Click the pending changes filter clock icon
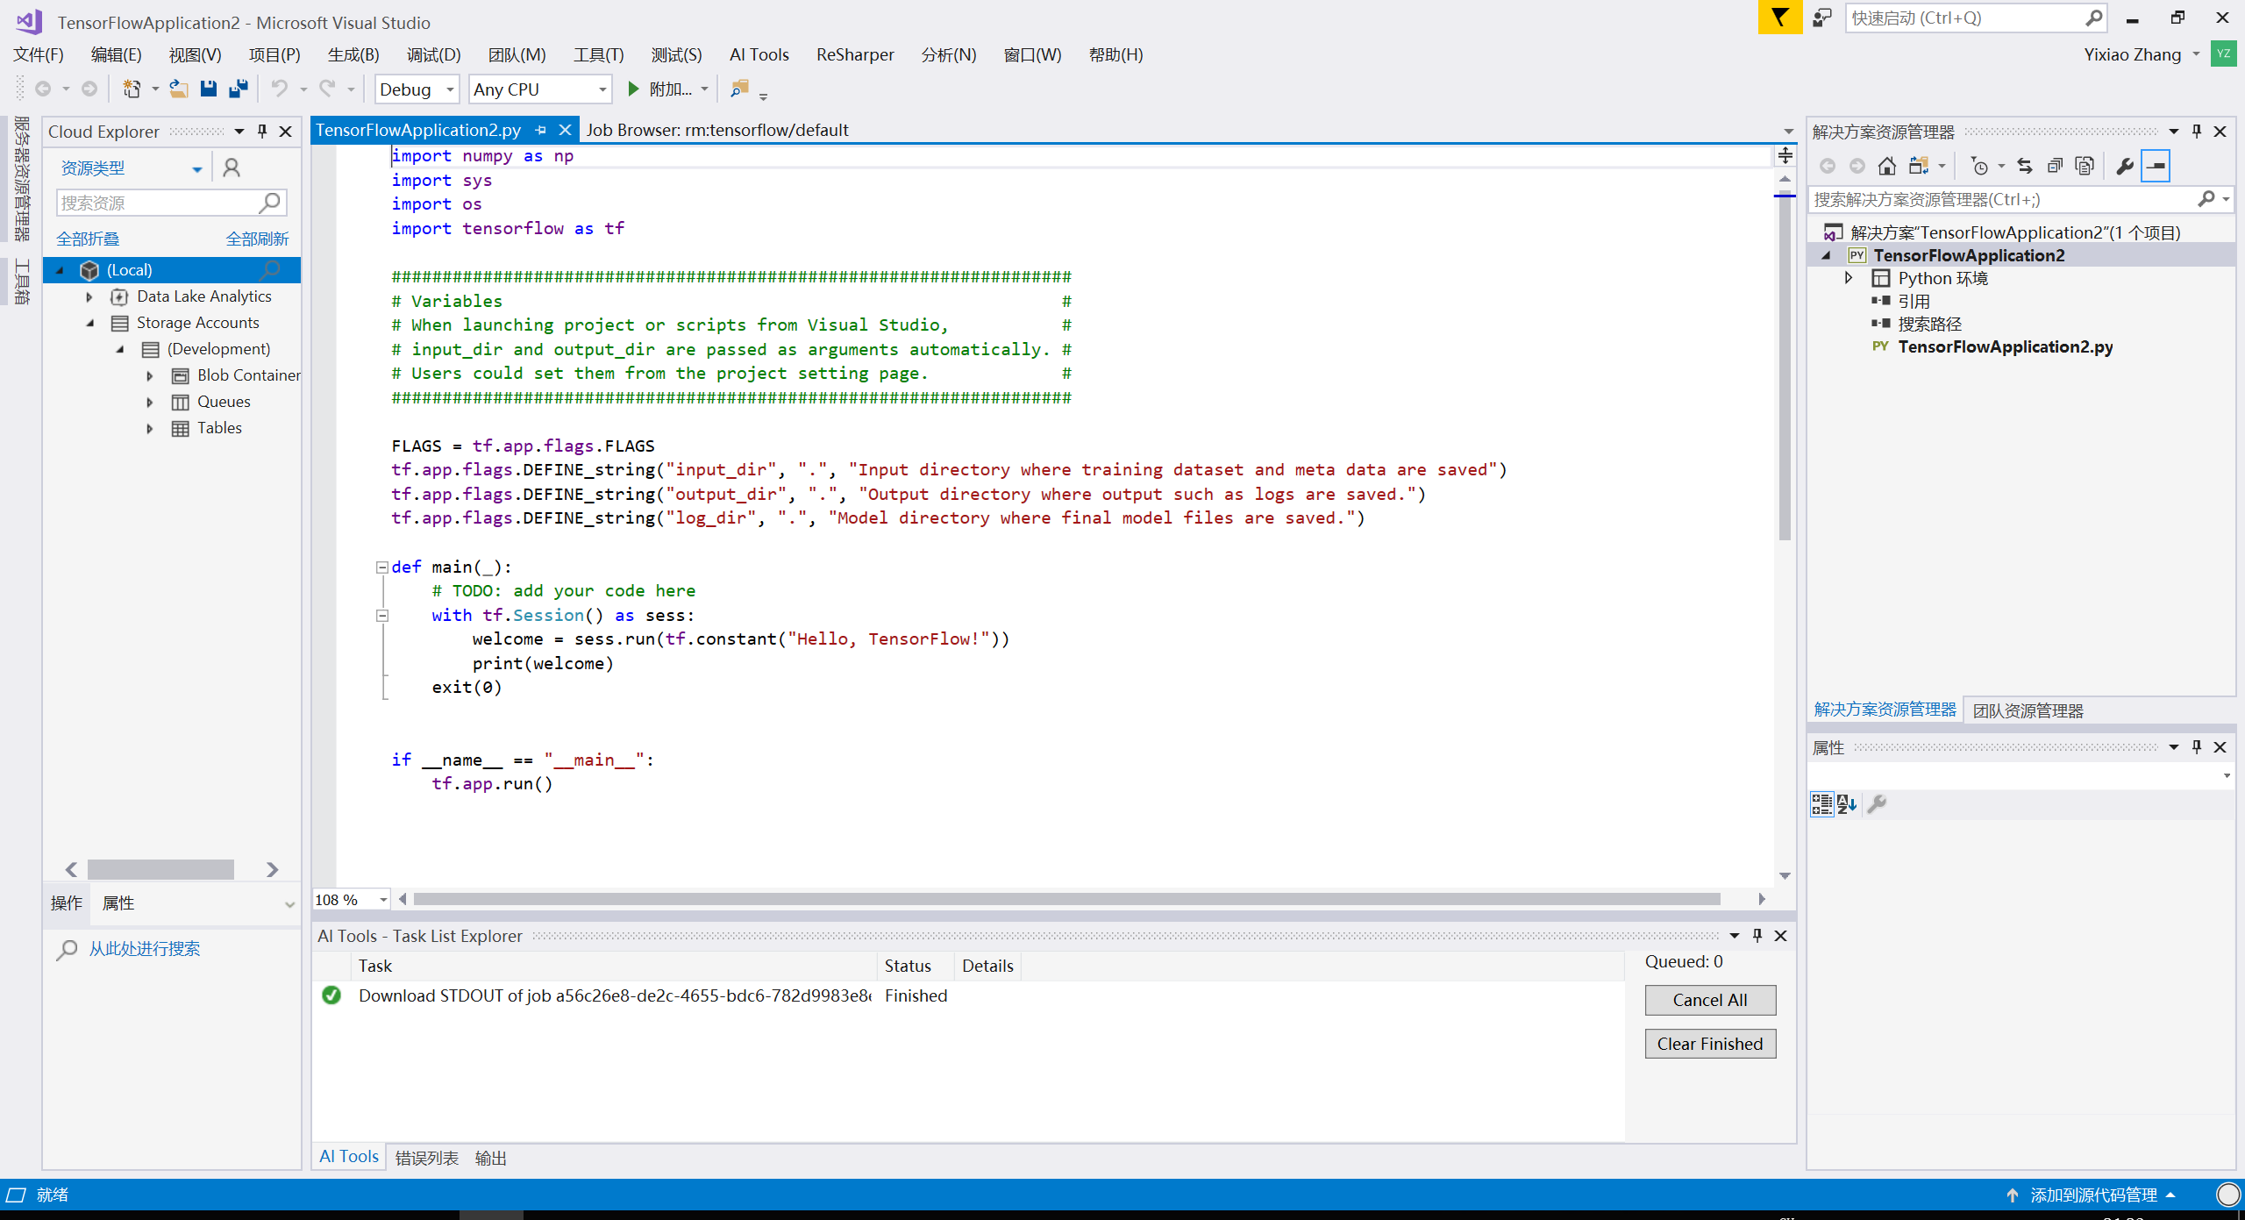Image resolution: width=2245 pixels, height=1220 pixels. point(1979,166)
